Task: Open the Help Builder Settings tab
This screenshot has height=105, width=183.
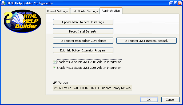Action: point(85,11)
